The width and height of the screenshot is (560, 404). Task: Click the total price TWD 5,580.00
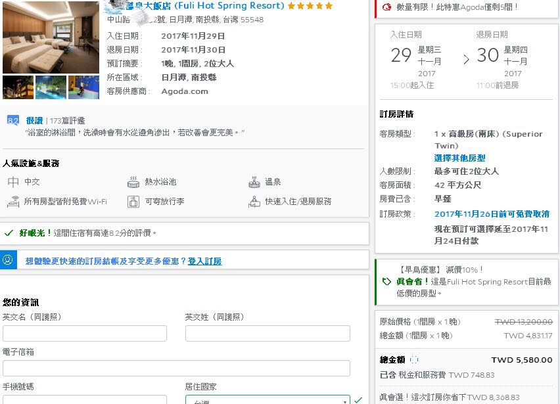[x=522, y=360]
